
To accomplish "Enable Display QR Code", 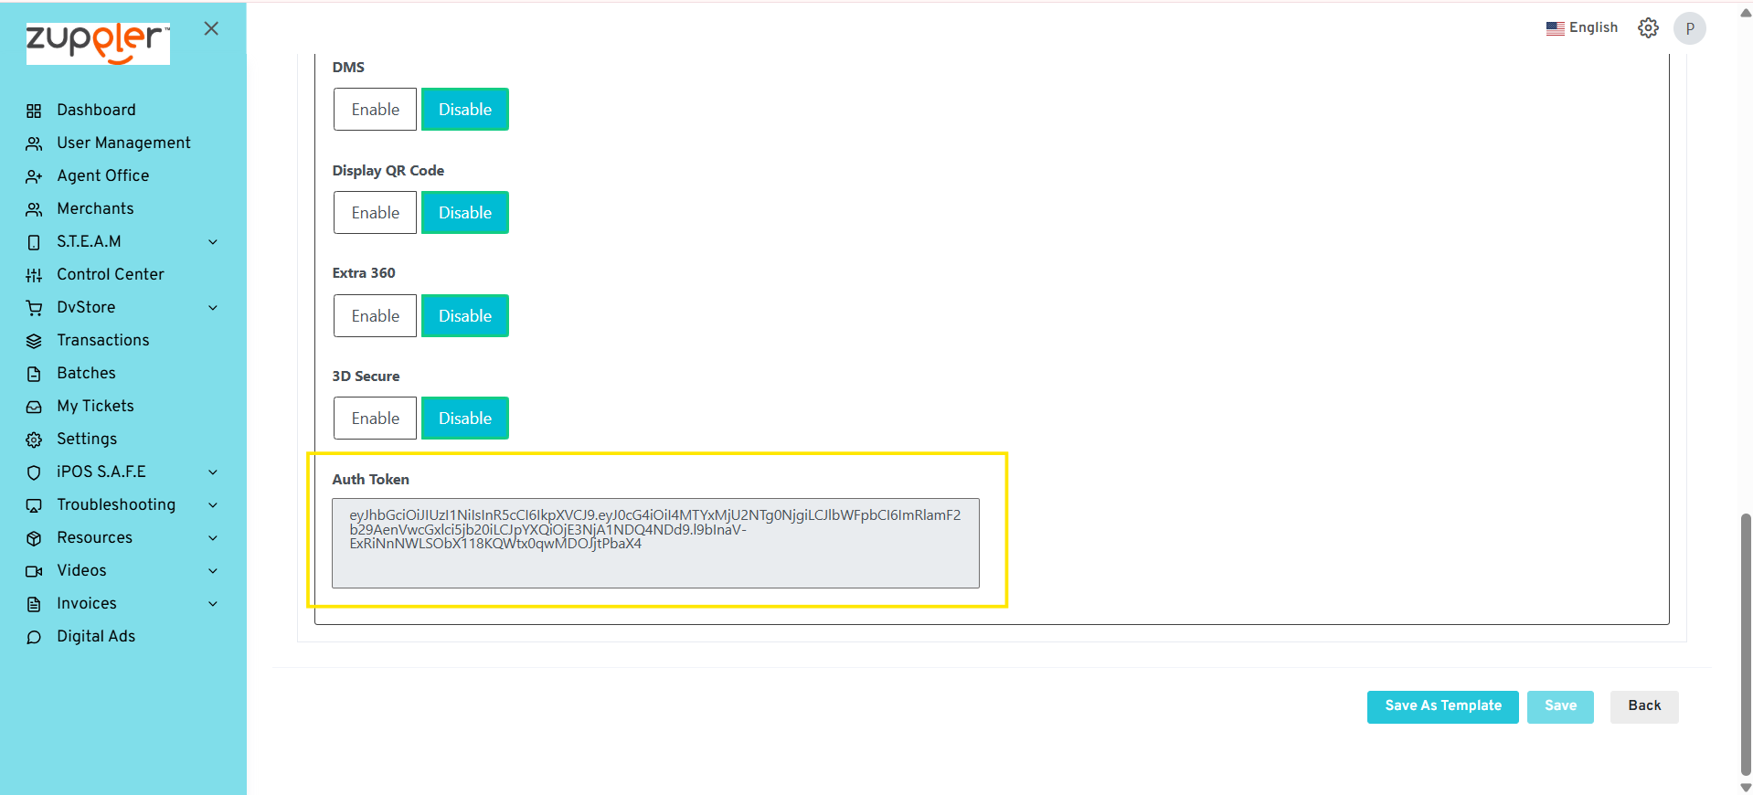I will pyautogui.click(x=375, y=213).
